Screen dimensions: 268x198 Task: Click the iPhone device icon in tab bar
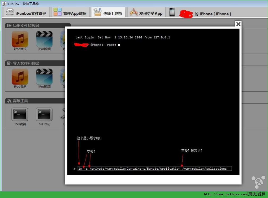pos(172,12)
